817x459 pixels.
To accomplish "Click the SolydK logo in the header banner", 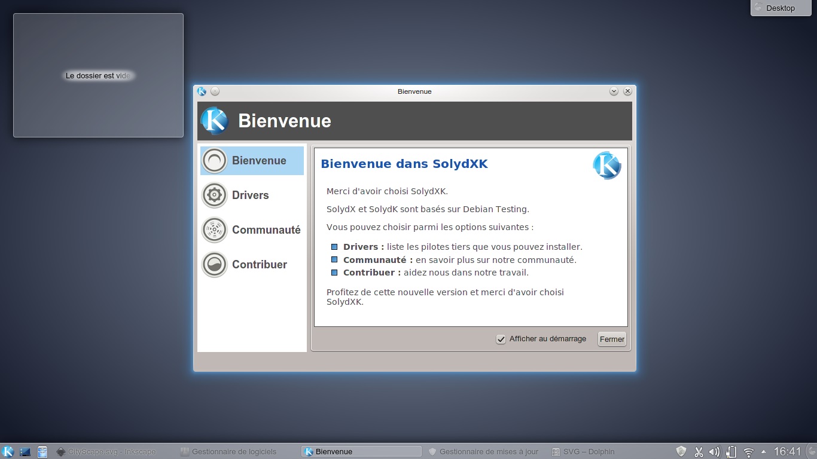I will [215, 121].
